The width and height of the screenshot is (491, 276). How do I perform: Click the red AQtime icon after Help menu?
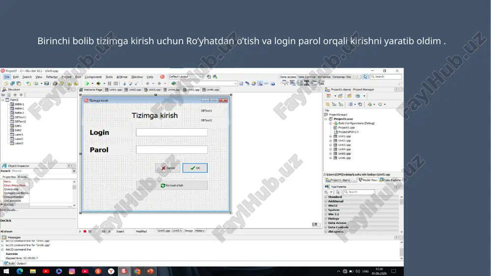[162, 77]
